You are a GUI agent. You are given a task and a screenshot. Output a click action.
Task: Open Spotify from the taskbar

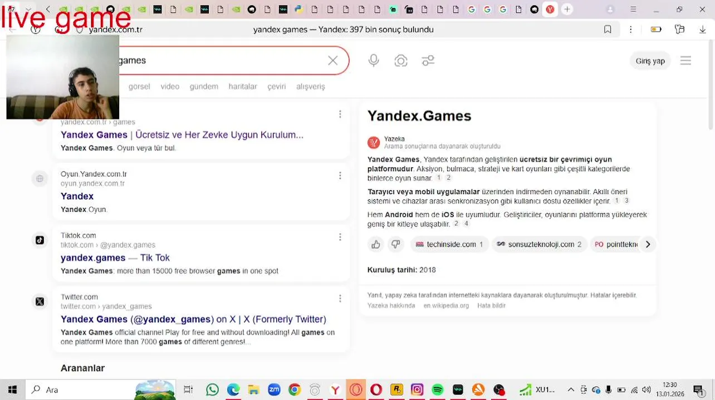coord(438,389)
